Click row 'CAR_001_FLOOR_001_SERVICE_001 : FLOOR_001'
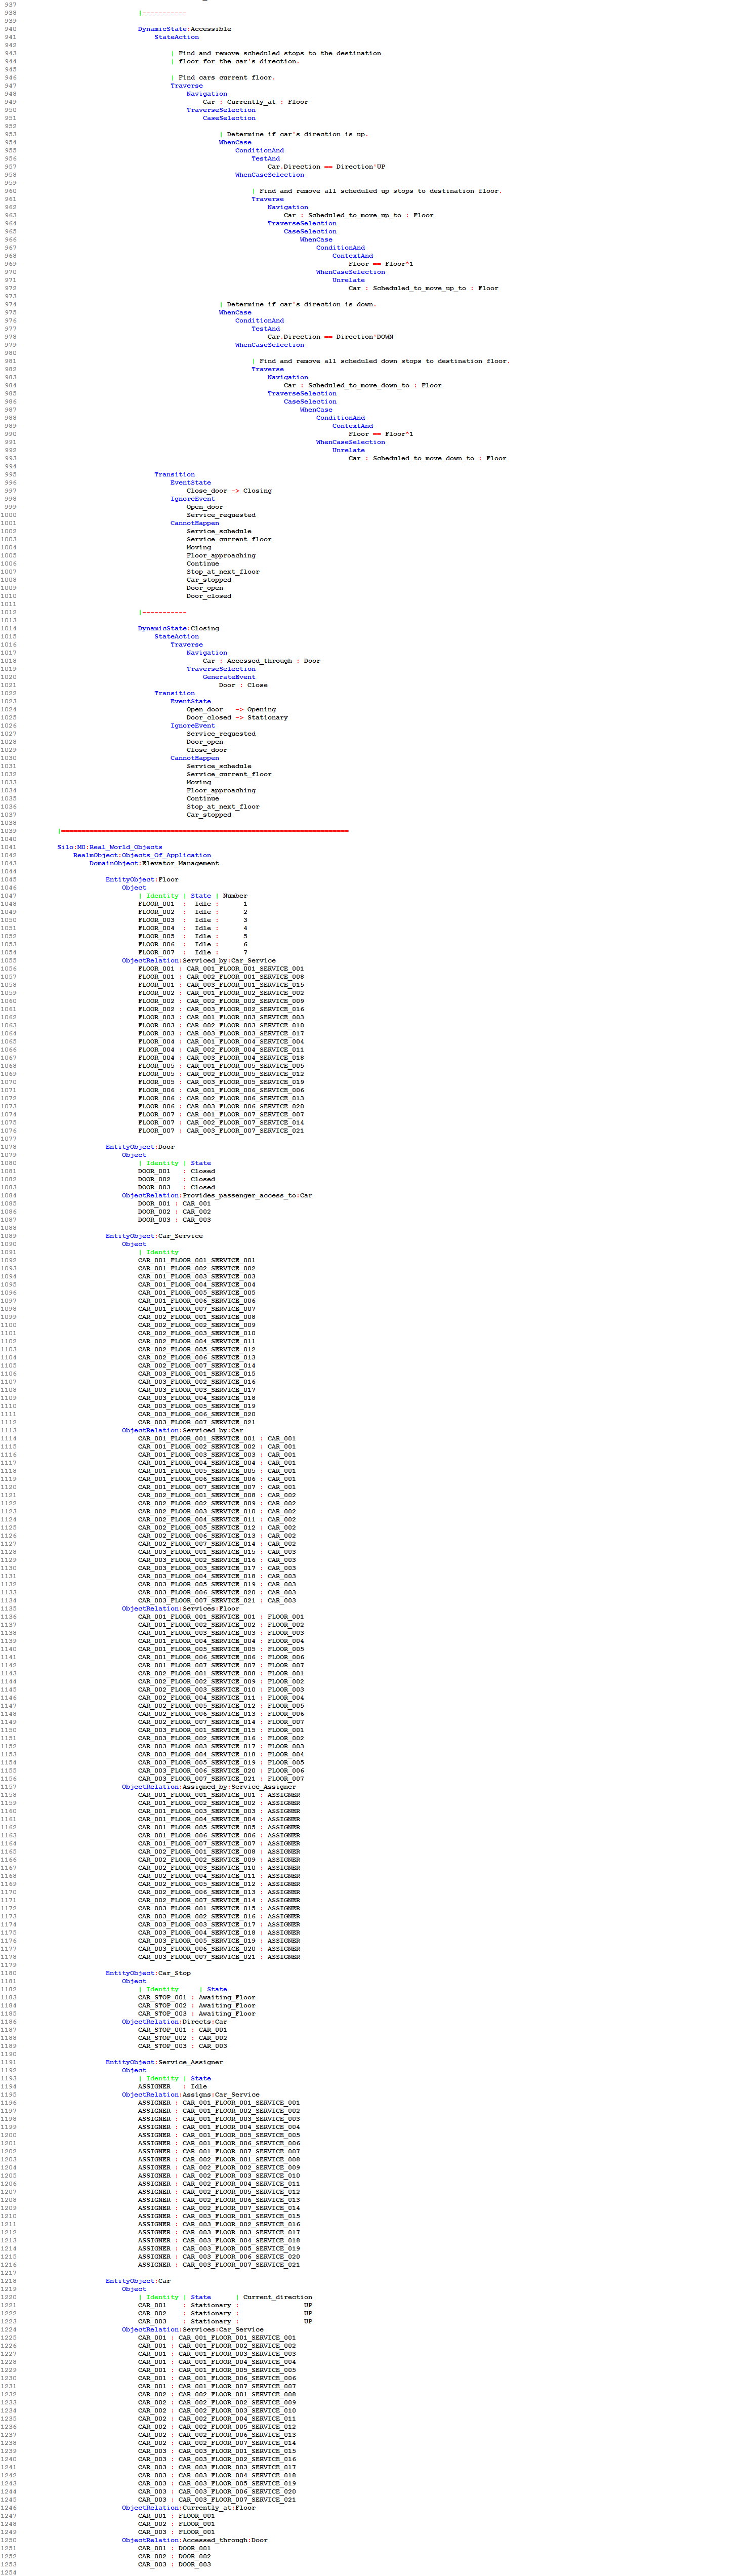751x2576 pixels. [x=220, y=1617]
